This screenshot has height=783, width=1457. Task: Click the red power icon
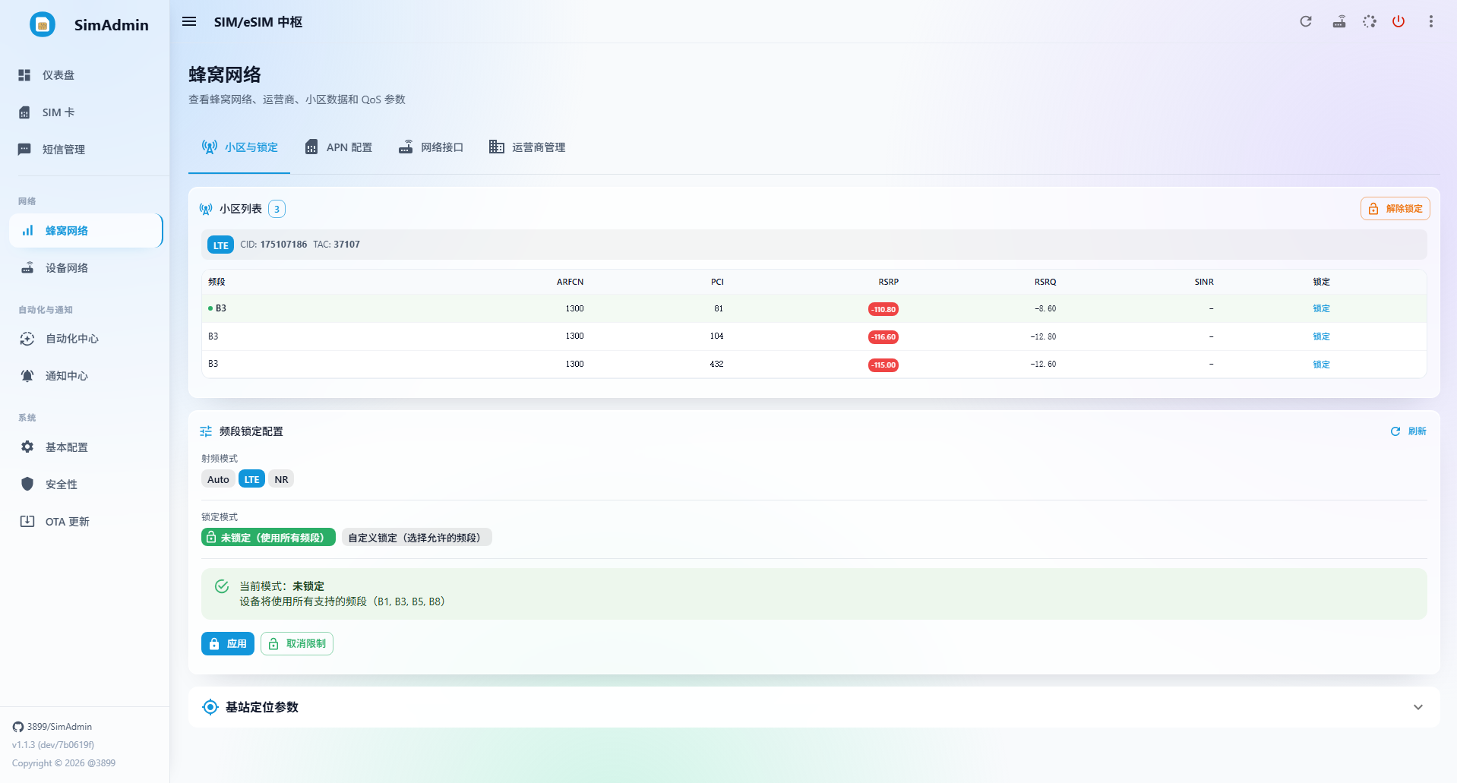coord(1399,21)
